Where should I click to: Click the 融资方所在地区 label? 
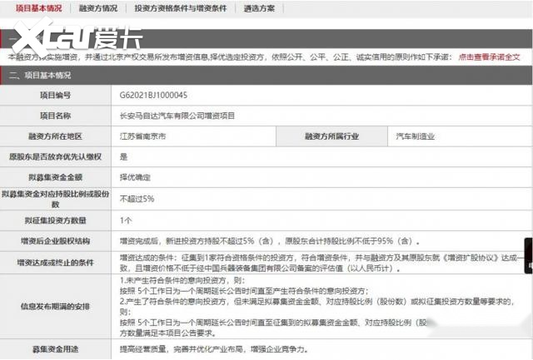click(x=56, y=136)
